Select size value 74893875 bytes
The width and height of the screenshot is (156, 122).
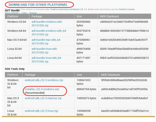point(86,98)
